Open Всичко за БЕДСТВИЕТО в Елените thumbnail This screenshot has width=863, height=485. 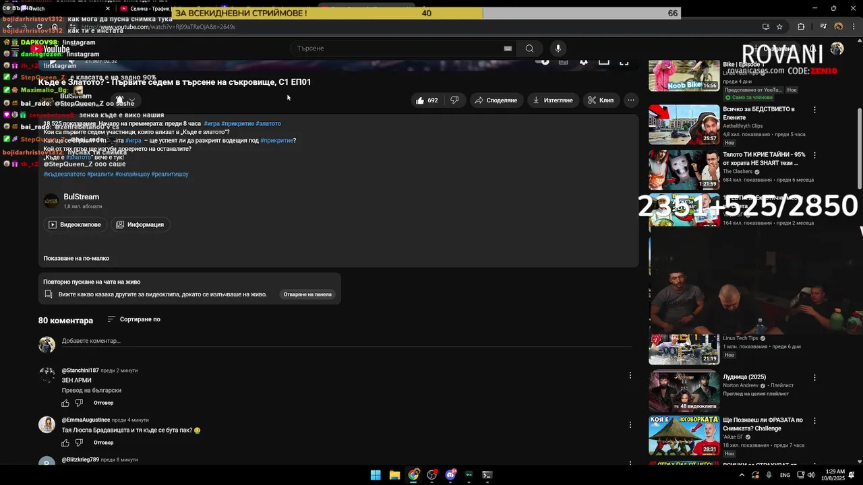[684, 125]
